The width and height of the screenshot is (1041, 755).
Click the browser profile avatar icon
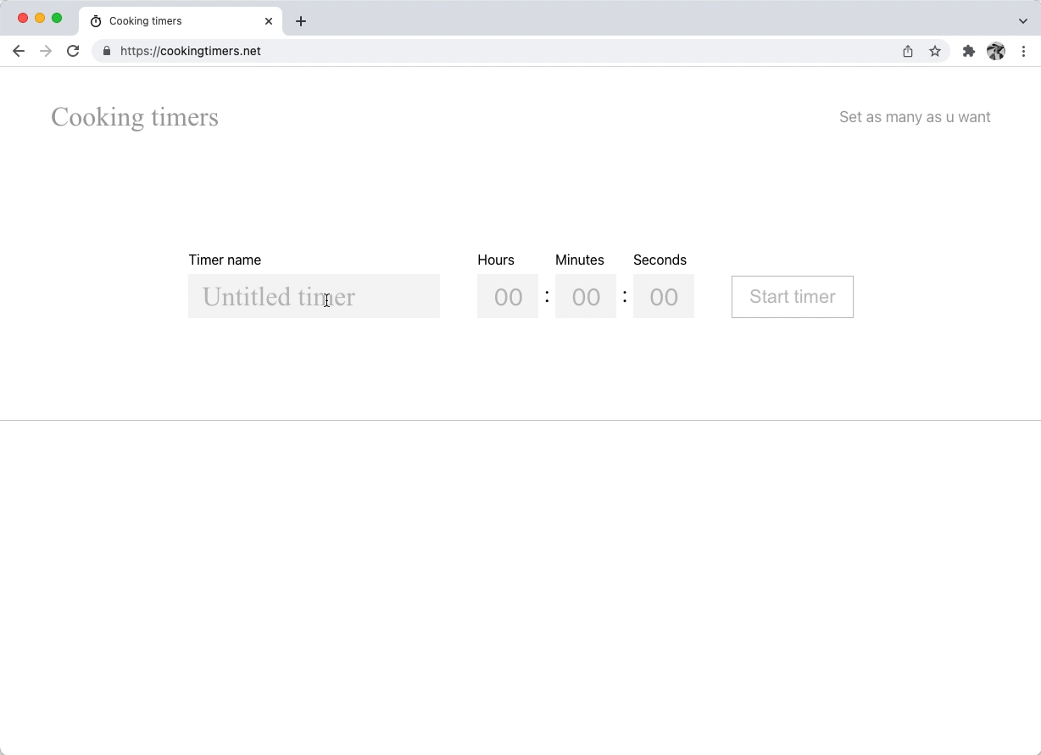click(x=996, y=51)
